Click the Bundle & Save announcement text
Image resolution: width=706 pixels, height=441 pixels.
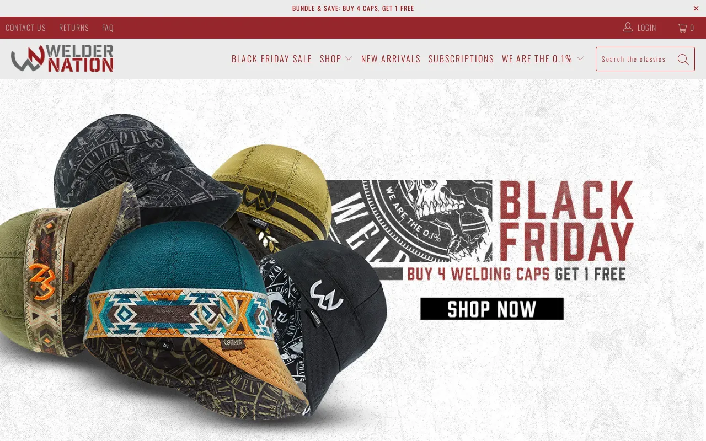pos(353,8)
